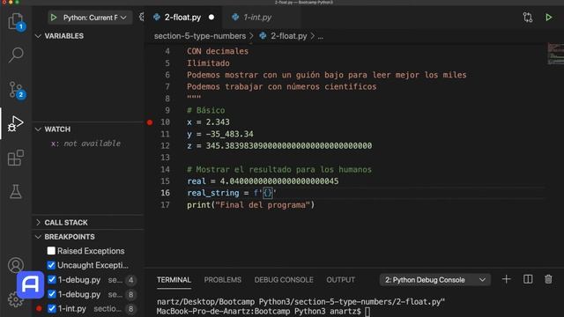Click the breakpoint dot on line 10
Viewport: 564px width, 317px height.
coord(150,122)
